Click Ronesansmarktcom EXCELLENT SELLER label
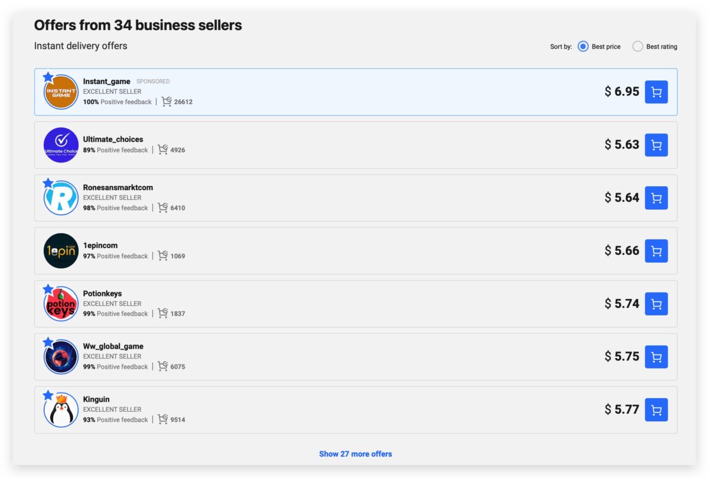The height and width of the screenshot is (478, 709). (112, 198)
